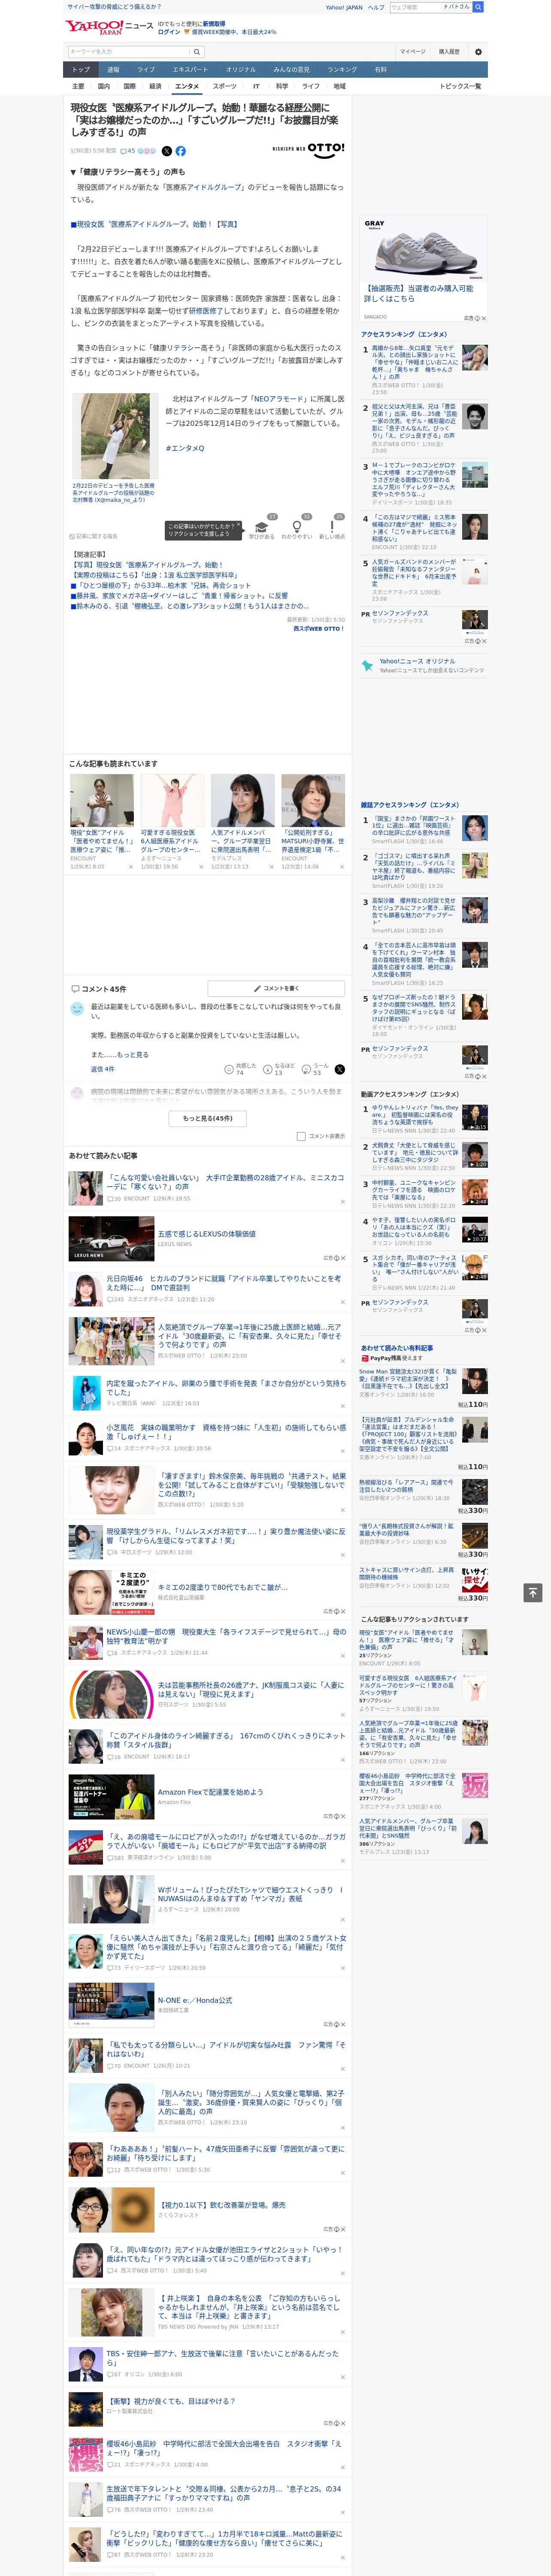Open N-ONE e: / Honda公式 ad
The image size is (551, 2576).
195,2000
